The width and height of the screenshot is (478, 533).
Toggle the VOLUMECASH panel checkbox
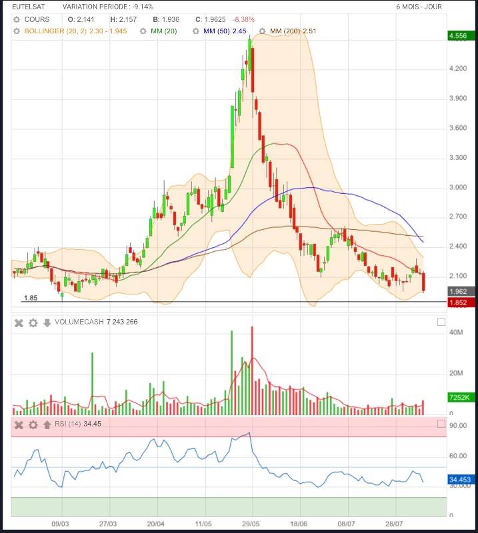coord(441,322)
